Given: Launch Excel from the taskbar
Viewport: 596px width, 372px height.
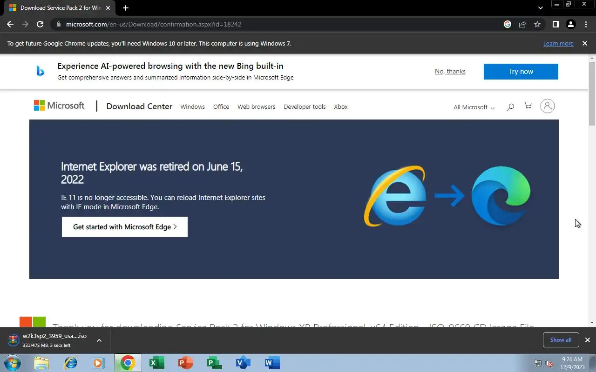Looking at the screenshot, I should pos(156,363).
